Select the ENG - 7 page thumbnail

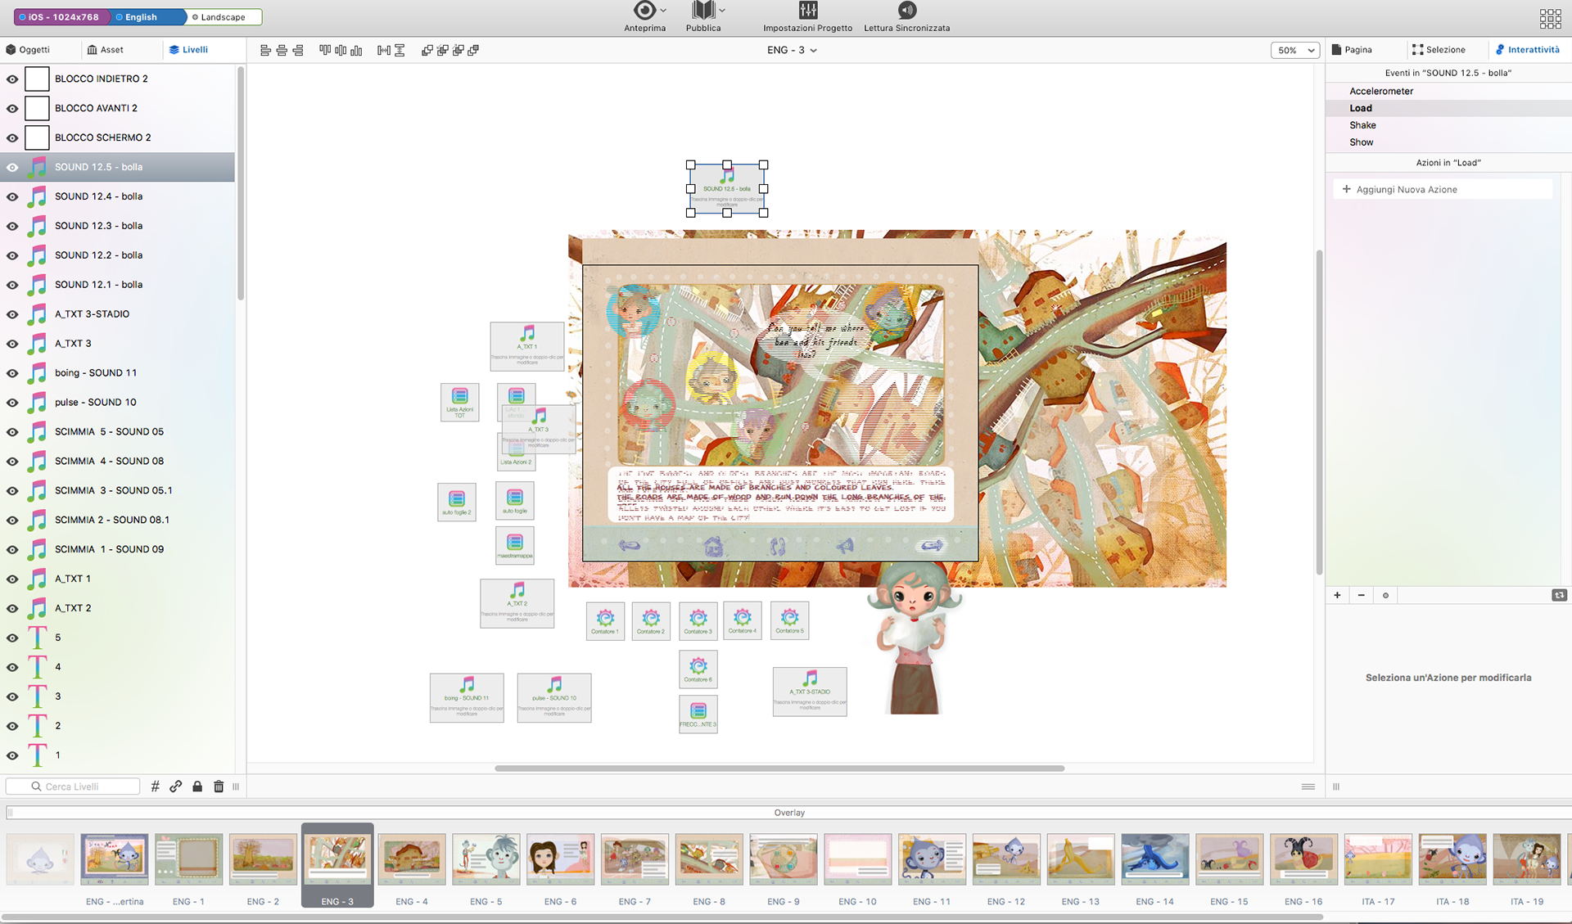coord(635,859)
